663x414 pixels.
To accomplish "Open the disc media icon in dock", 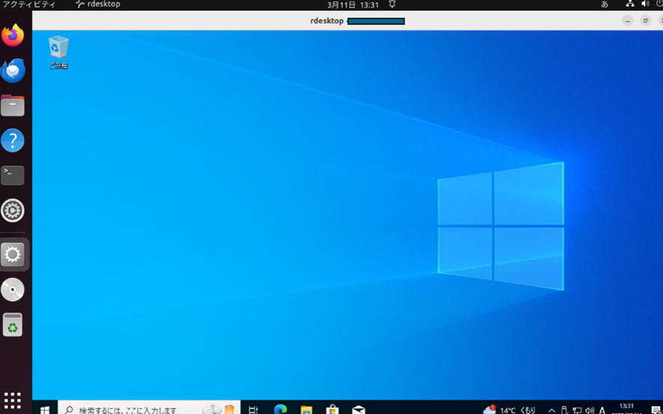I will click(13, 290).
